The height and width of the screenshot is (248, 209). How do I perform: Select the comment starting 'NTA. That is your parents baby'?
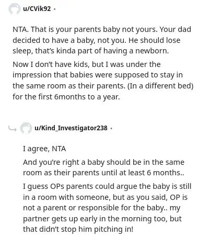(x=102, y=40)
